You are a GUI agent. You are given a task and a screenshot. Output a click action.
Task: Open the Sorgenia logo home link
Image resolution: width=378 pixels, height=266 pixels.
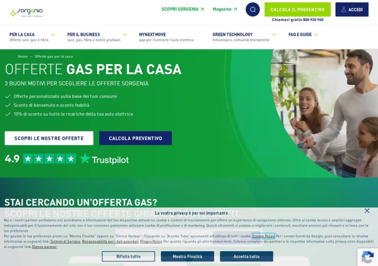tap(26, 12)
